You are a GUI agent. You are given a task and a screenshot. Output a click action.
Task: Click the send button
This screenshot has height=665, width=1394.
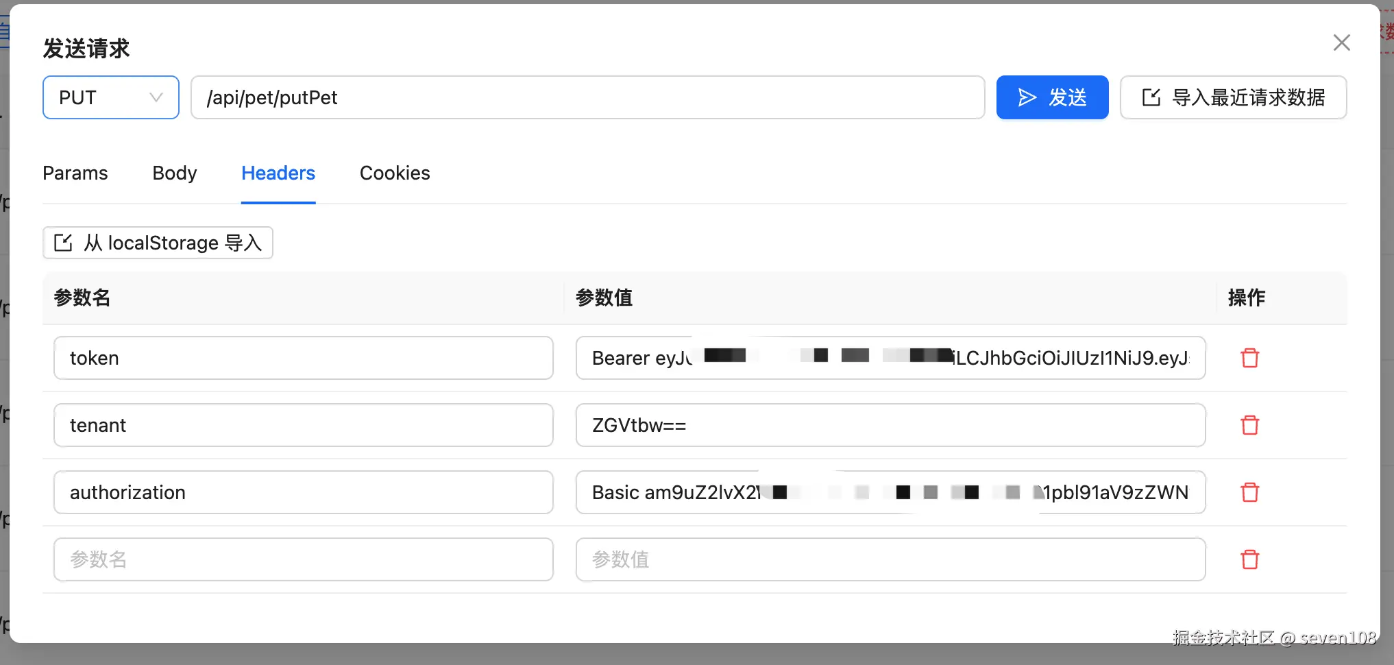tap(1052, 97)
